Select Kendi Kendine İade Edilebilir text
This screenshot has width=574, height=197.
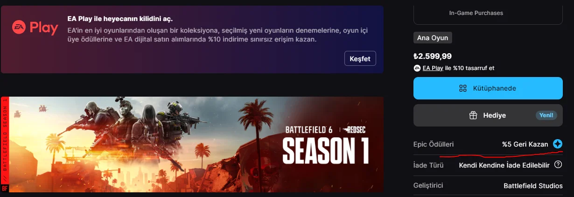[504, 165]
